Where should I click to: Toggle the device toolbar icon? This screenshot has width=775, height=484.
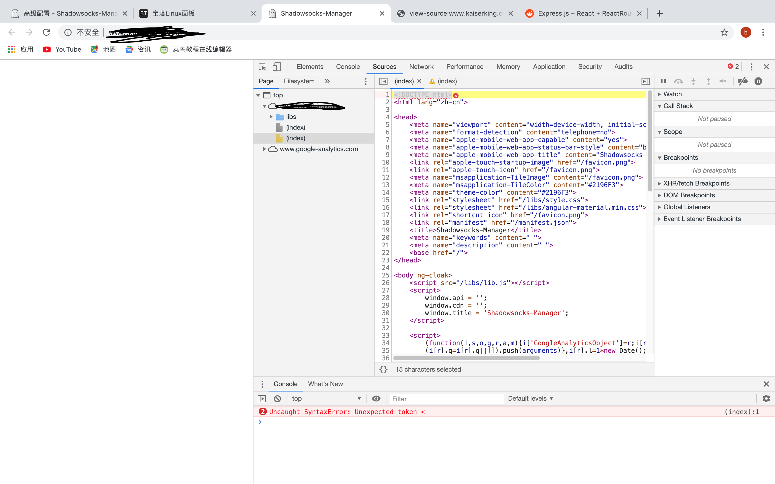tap(276, 67)
